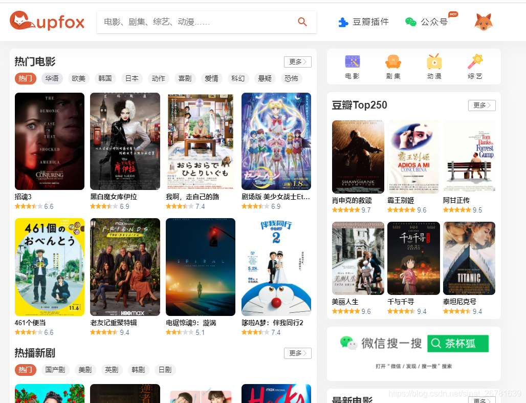Viewport: 526px width, 403px height.
Task: Open the 公众号 WeChat link
Action: click(427, 22)
